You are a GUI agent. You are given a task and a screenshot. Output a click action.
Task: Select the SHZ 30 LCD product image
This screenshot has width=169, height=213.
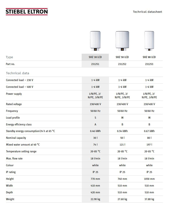click(95, 41)
